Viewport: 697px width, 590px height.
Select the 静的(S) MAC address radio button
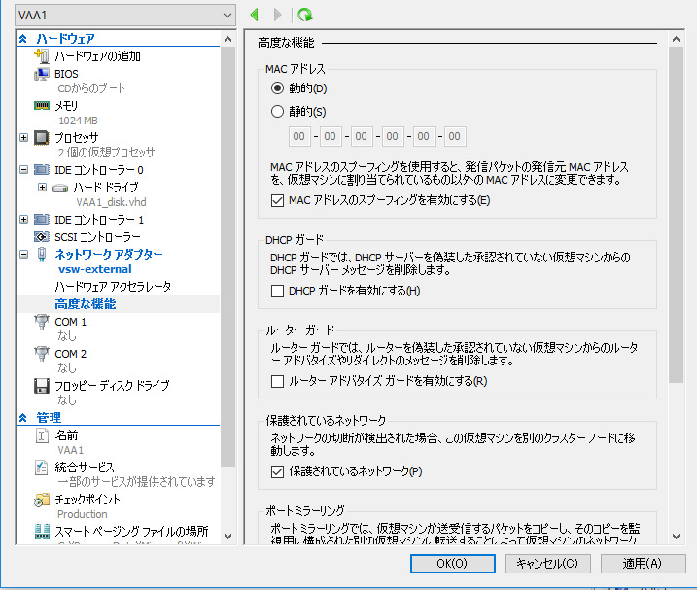278,111
